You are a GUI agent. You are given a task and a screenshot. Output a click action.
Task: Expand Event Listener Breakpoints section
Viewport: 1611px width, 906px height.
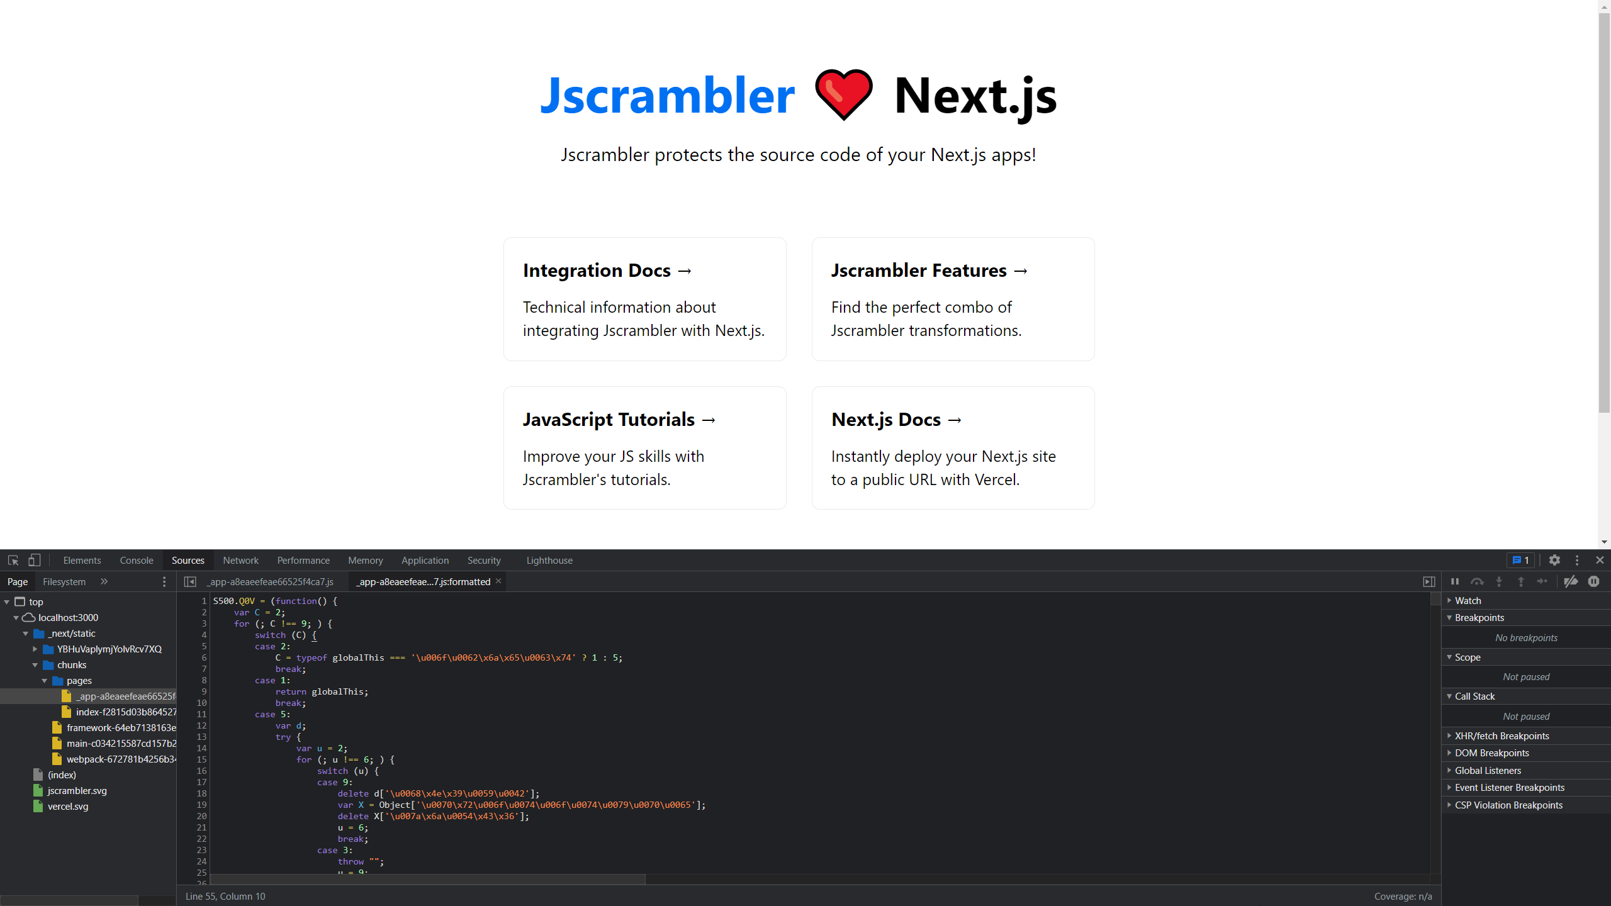coord(1526,787)
